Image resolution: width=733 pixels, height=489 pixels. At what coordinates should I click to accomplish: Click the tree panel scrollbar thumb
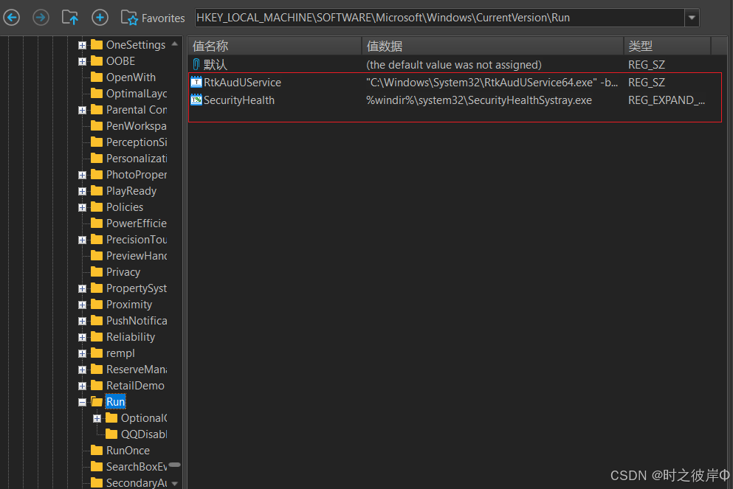coord(175,465)
